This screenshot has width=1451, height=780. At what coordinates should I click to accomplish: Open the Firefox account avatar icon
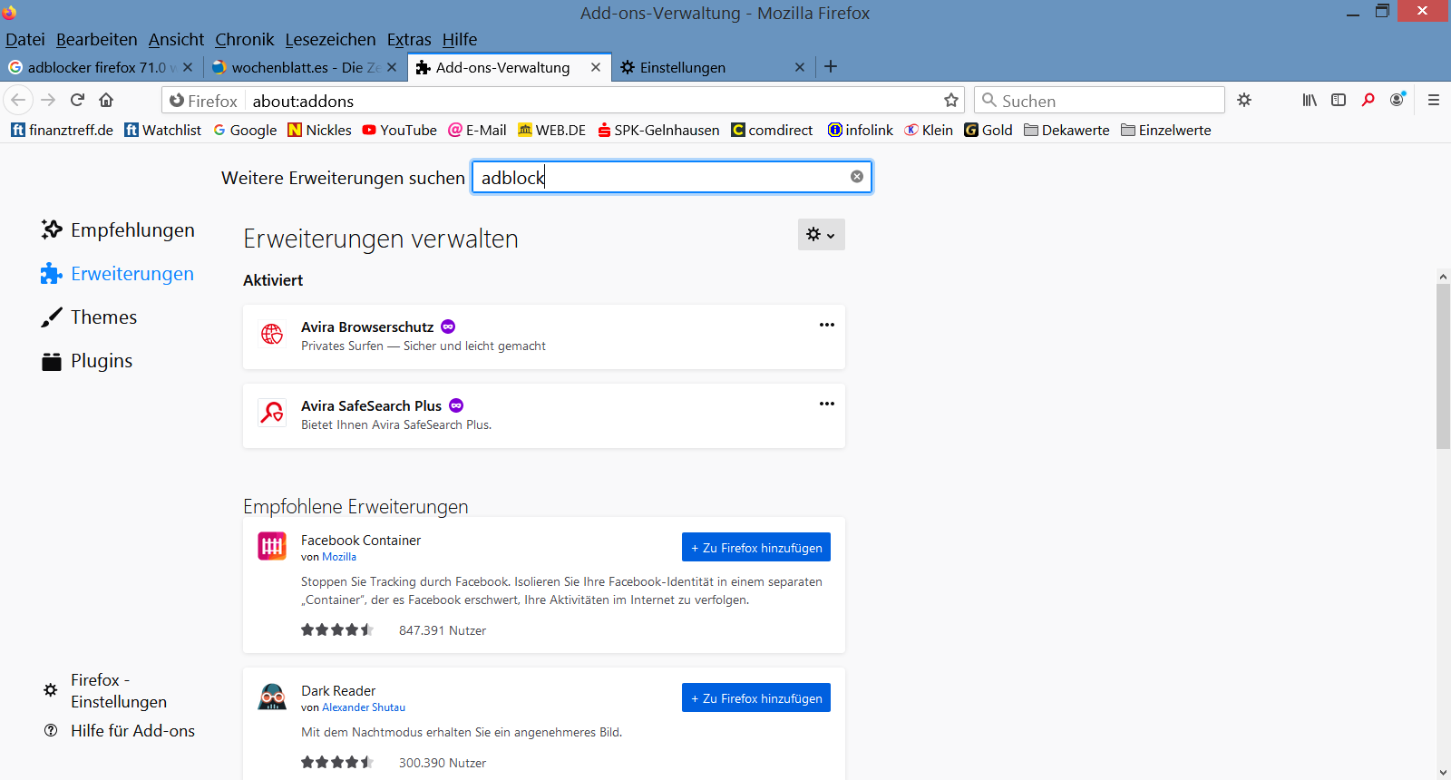coord(1397,100)
